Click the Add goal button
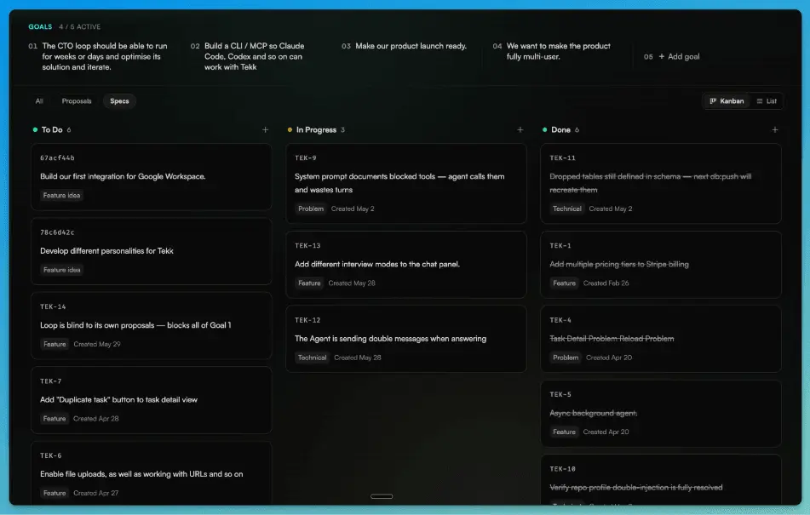The height and width of the screenshot is (515, 810). [679, 57]
